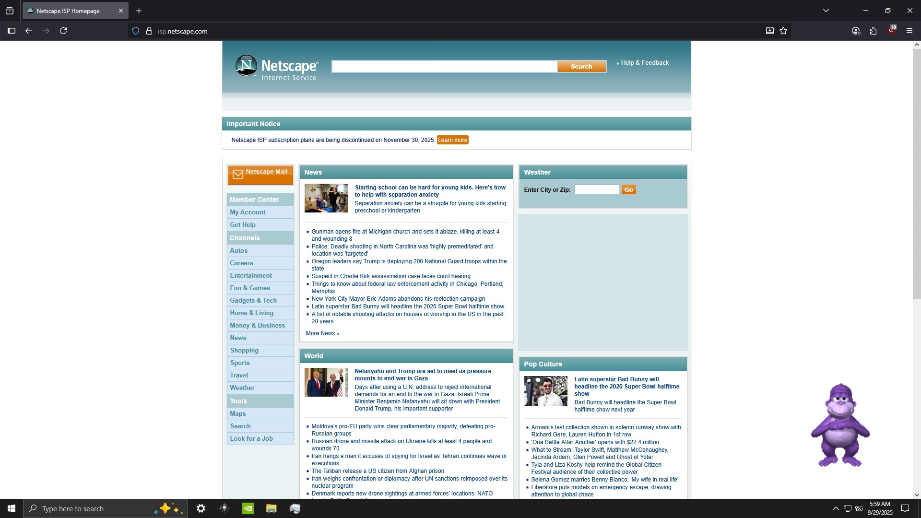
Task: Click the browser reload page icon
Action: 63,31
